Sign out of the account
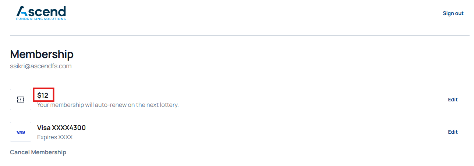This screenshot has width=474, height=166. [453, 13]
